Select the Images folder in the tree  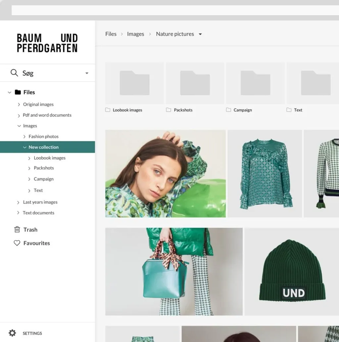(30, 125)
